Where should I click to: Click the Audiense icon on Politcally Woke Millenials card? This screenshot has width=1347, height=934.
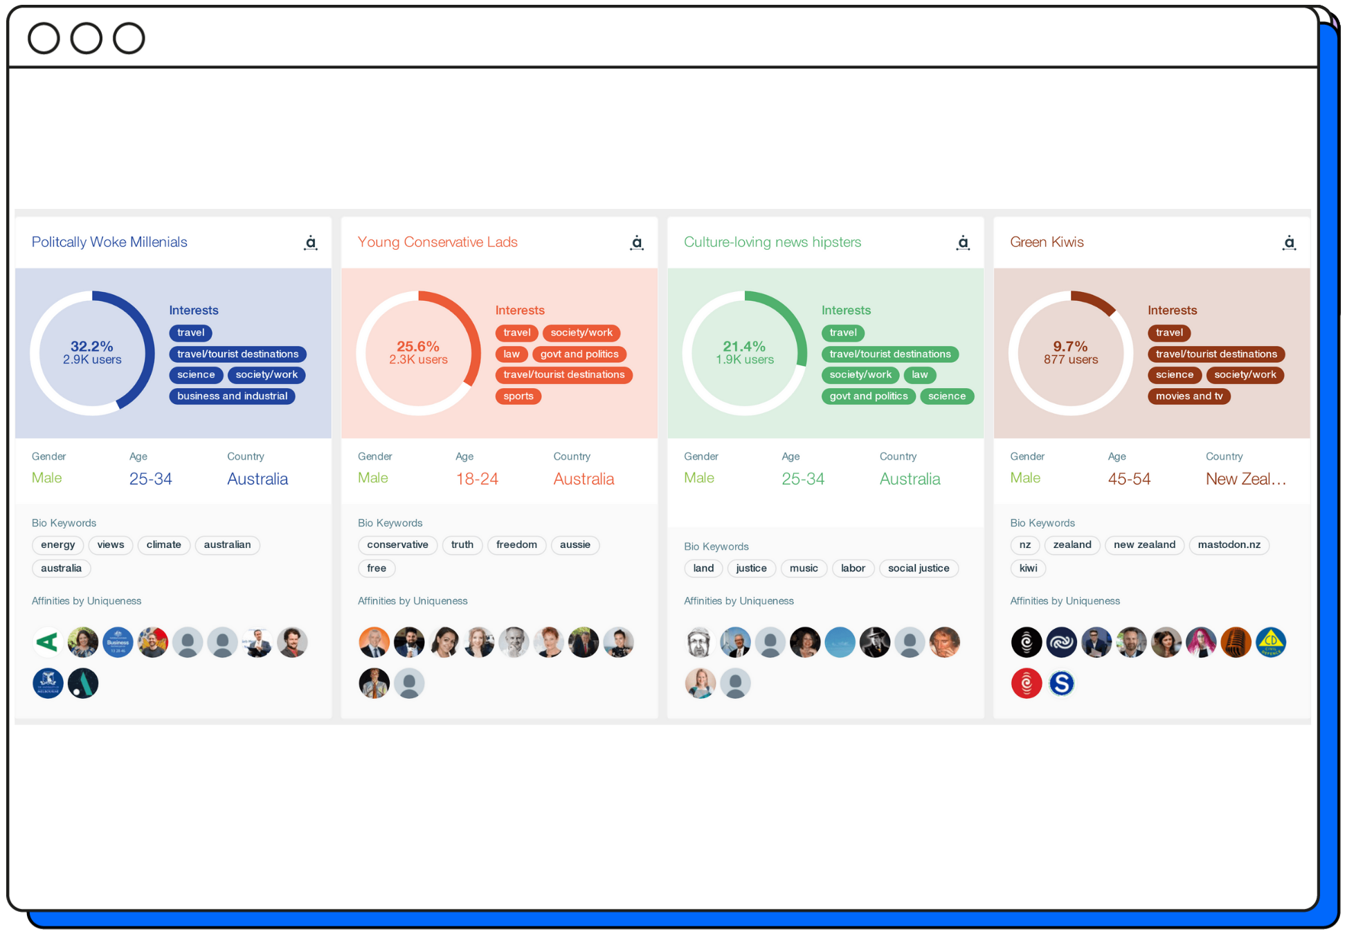311,243
